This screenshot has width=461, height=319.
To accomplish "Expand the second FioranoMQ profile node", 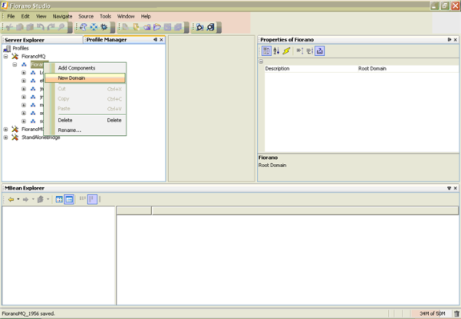I will 6,130.
